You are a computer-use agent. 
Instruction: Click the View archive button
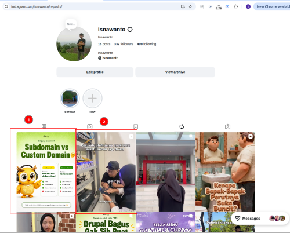[175, 72]
